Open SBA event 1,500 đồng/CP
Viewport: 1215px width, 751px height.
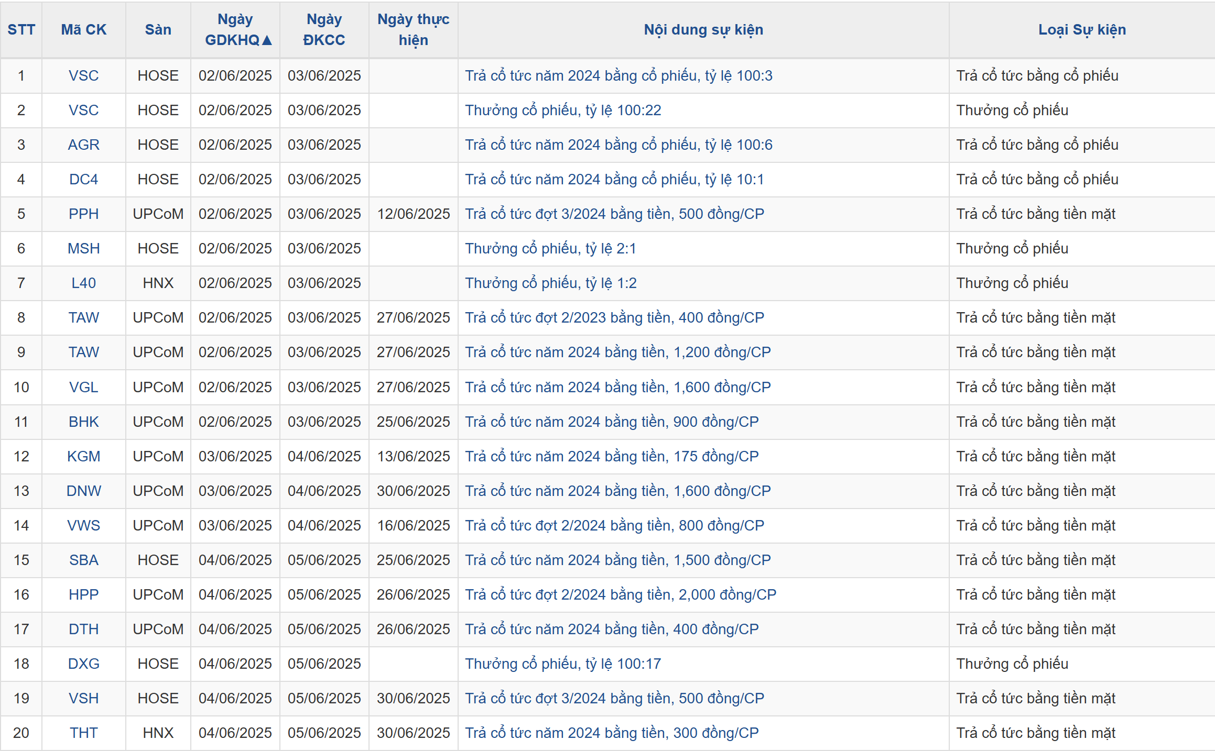pos(618,560)
